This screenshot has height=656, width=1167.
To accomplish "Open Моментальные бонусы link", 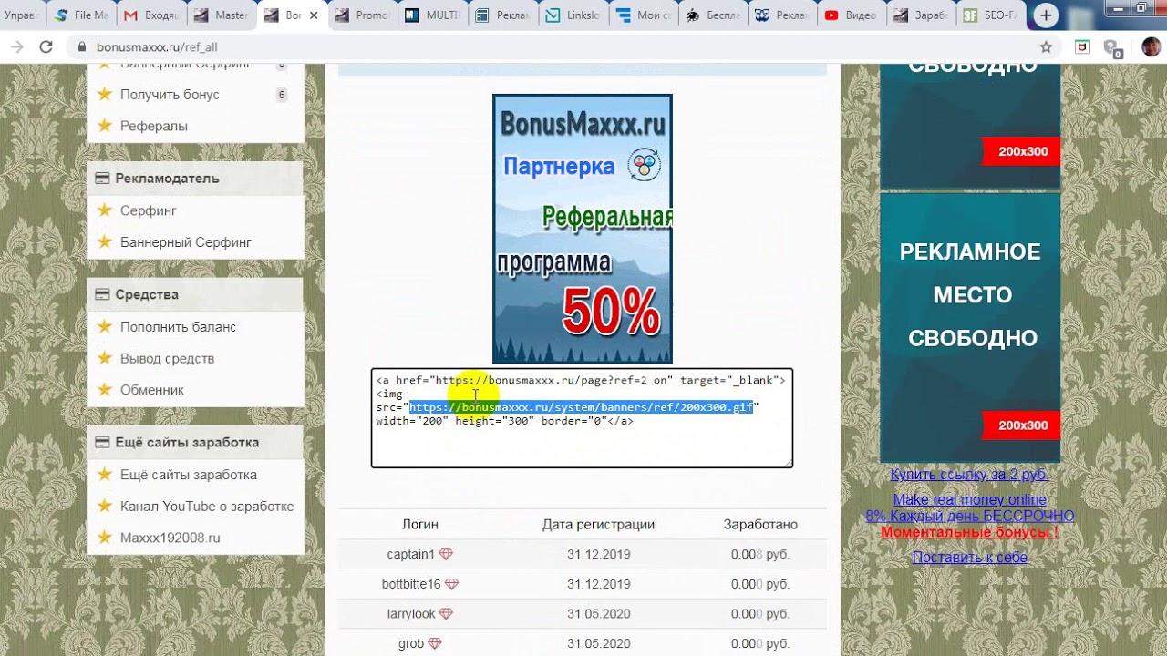I will coord(970,532).
